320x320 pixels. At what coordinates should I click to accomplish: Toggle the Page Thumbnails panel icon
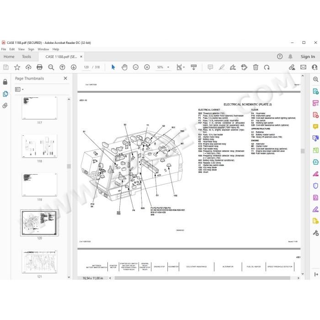tap(5, 94)
